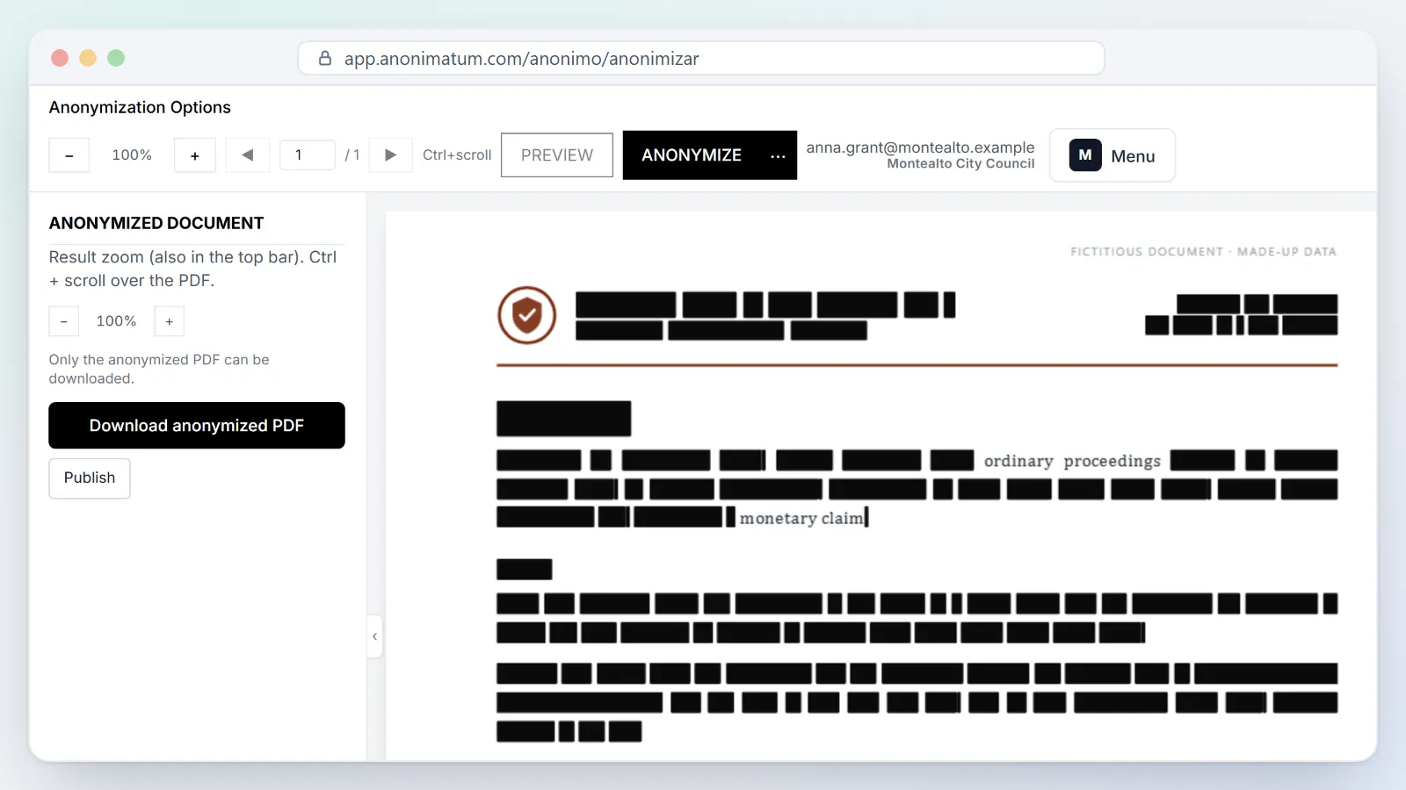Click the M avatar icon
Image resolution: width=1406 pixels, height=790 pixels.
click(1085, 155)
